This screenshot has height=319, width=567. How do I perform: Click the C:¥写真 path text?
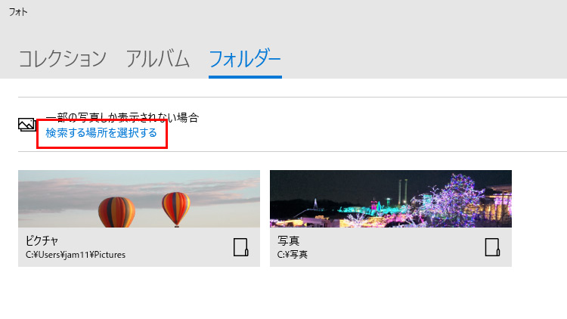pos(292,255)
